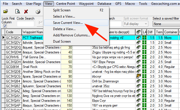Open the User Flags menu
180x110 pixels.
[34, 4]
